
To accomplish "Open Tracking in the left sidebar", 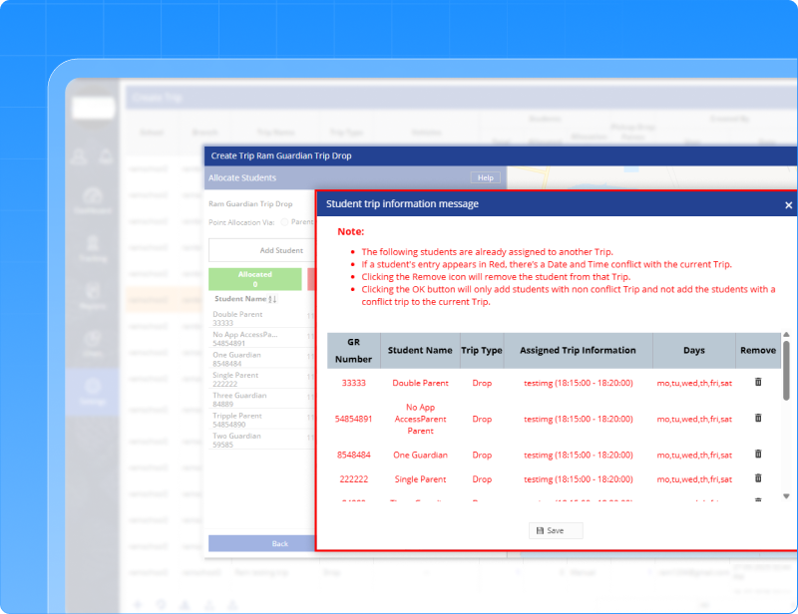I will coord(93,248).
